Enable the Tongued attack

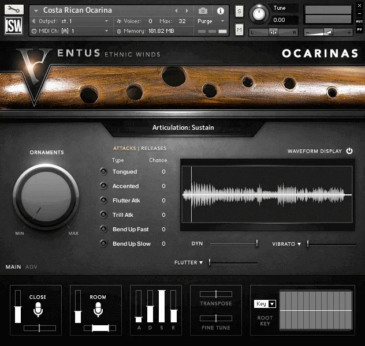point(103,172)
